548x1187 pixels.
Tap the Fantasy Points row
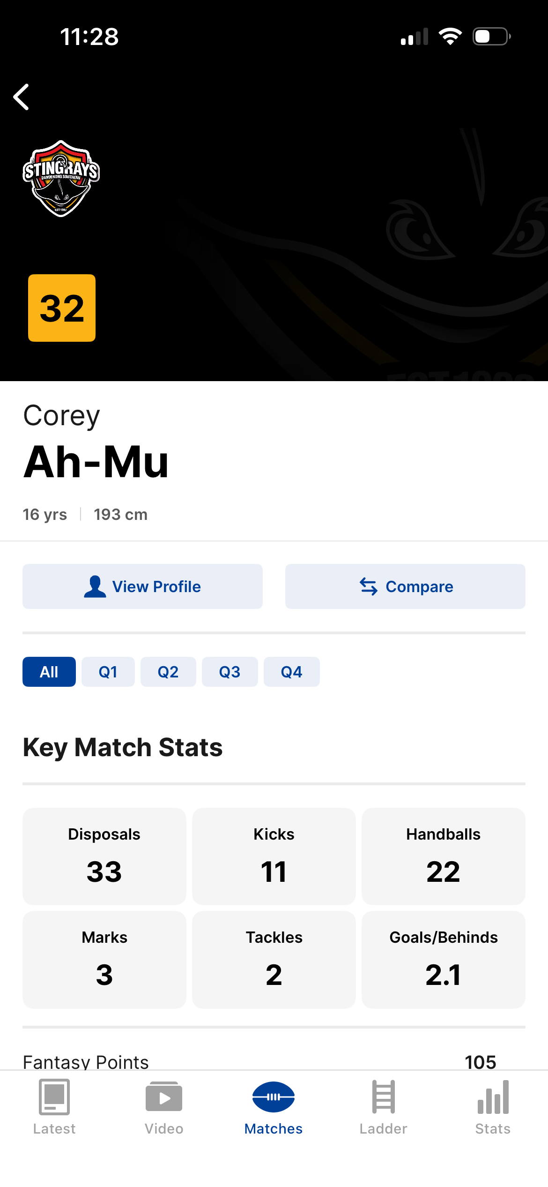(274, 1061)
